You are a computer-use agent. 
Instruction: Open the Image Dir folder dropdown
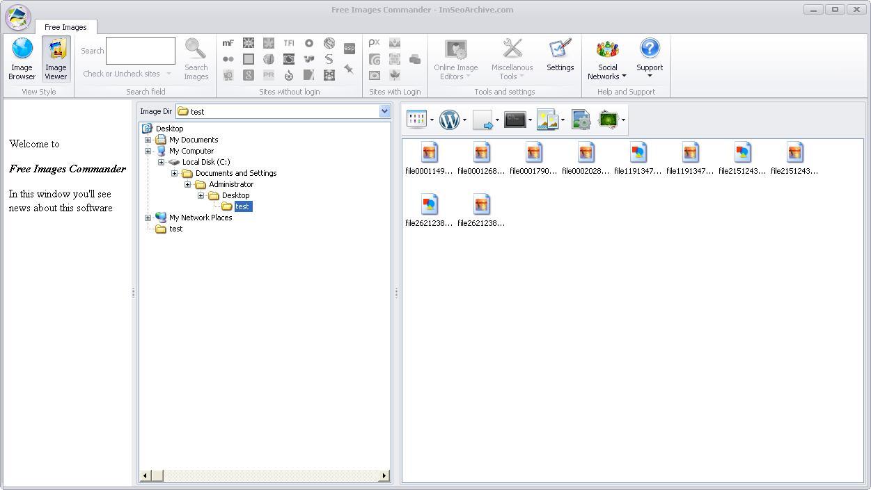tap(384, 111)
